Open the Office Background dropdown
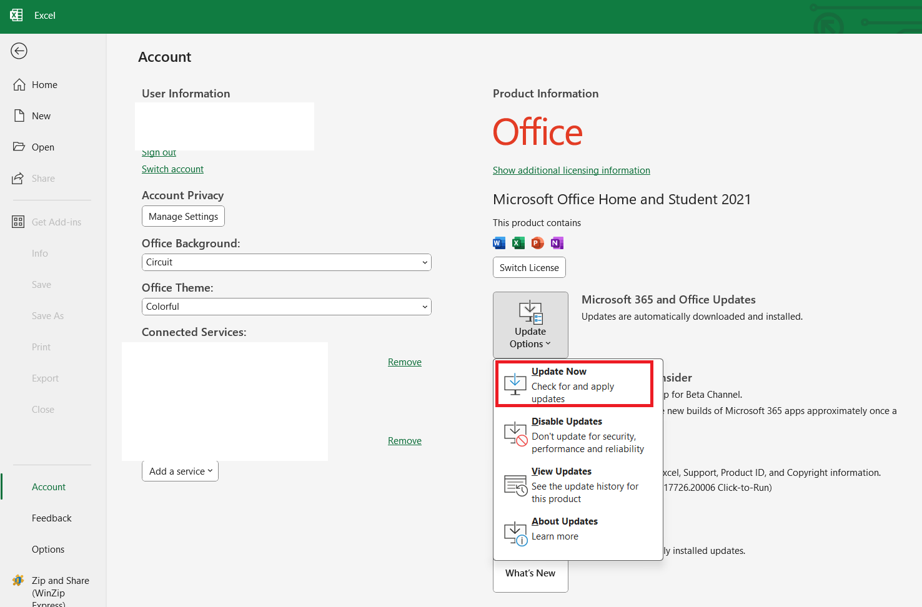 coord(287,262)
